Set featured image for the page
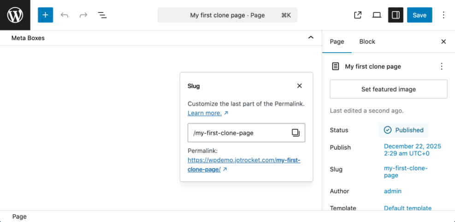The width and height of the screenshot is (455, 222). (x=389, y=89)
